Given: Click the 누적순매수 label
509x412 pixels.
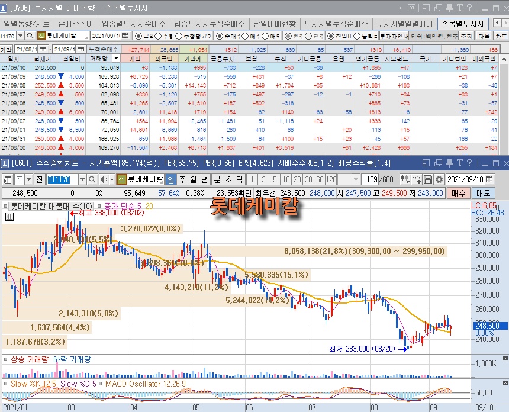Looking at the screenshot, I should tap(104, 49).
